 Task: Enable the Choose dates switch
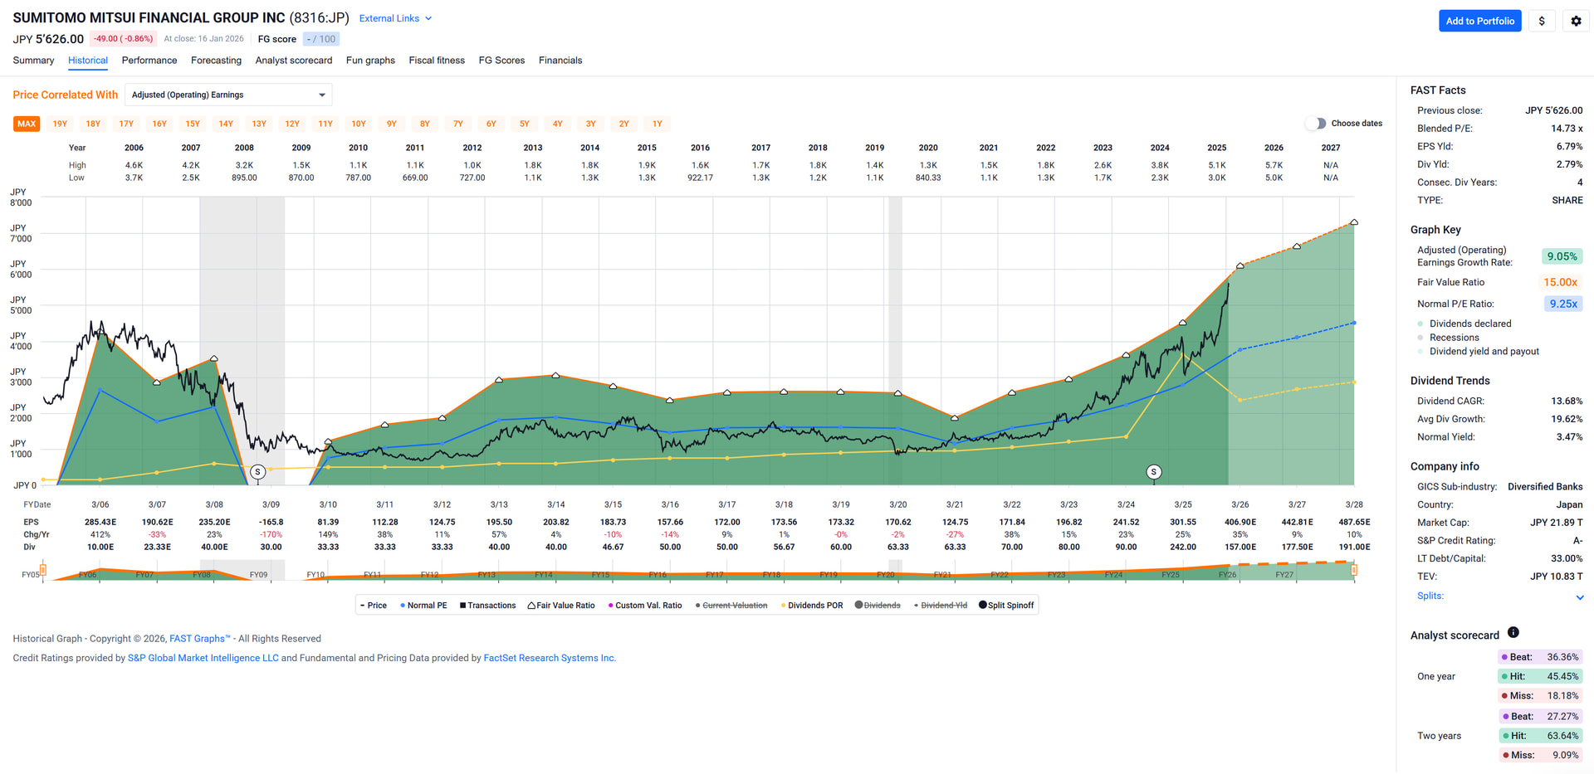coord(1316,124)
